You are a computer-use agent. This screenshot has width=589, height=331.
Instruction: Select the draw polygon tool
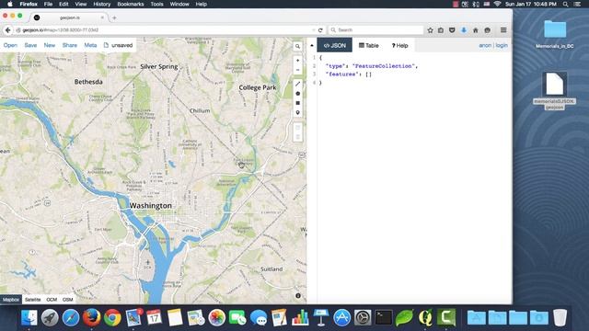click(x=297, y=94)
